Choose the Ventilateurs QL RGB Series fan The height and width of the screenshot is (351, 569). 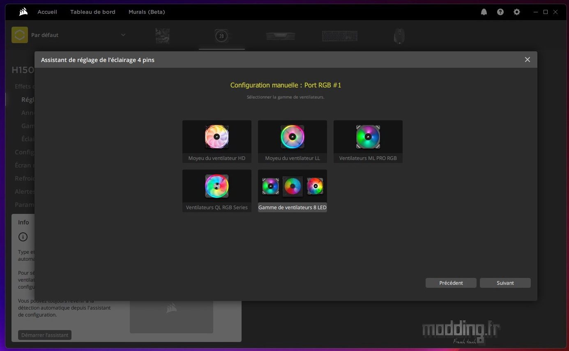coord(217,191)
